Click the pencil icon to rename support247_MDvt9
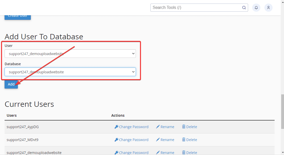This screenshot has width=284, height=155. (158, 140)
